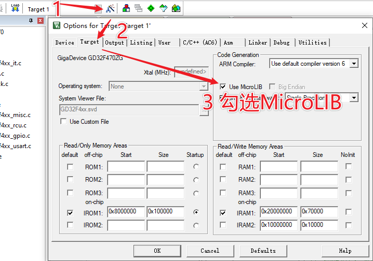Select the IROM1 Startup radio button
The height and width of the screenshot is (261, 373).
click(x=196, y=212)
